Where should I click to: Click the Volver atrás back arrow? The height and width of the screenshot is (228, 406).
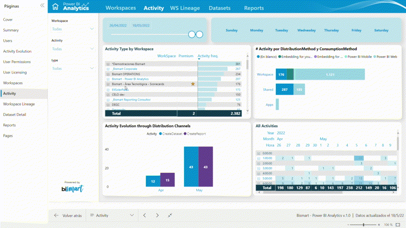56,215
